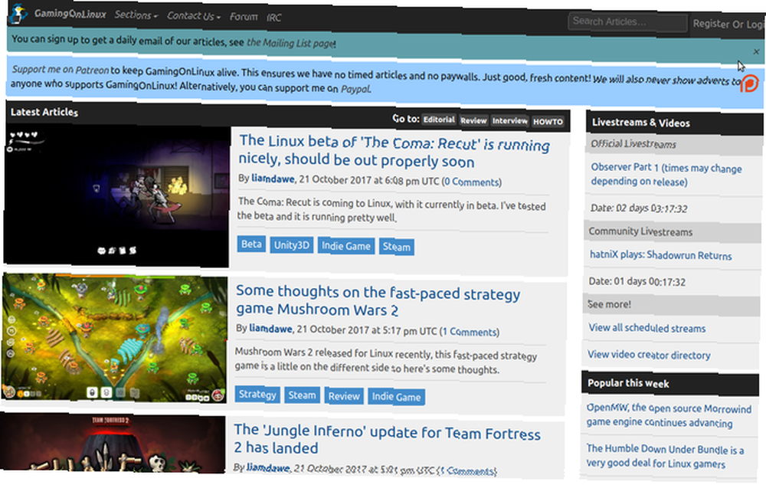Read the Coma: Recut Linux beta article
The image size is (766, 485).
(394, 152)
